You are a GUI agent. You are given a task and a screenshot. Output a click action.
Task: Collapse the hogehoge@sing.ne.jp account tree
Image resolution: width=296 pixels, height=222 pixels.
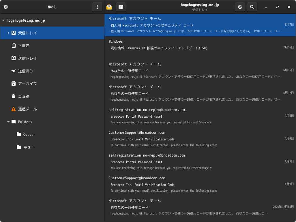pyautogui.click(x=3, y=20)
